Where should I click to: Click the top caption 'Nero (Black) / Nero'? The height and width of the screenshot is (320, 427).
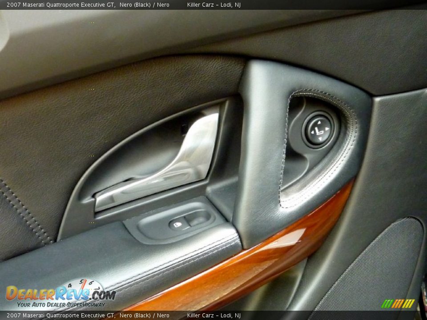click(144, 4)
